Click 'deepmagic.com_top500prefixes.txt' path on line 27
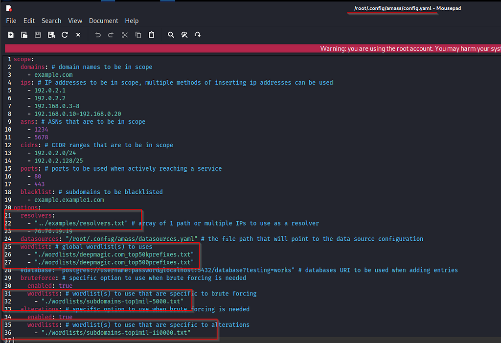Viewport: 501px width, 343px height. click(114, 262)
